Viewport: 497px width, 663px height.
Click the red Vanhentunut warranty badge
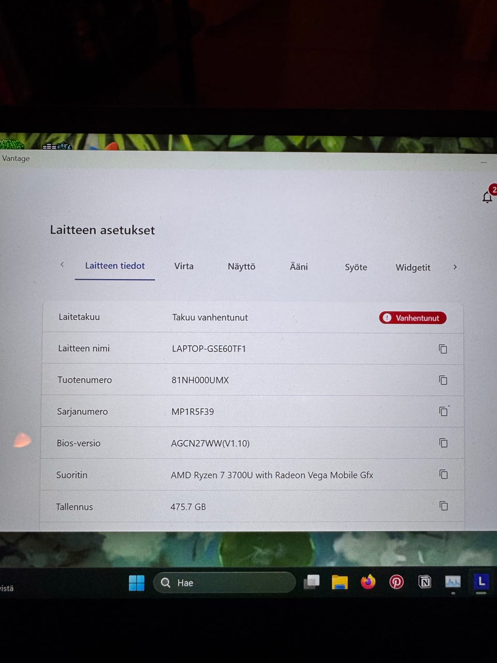[413, 318]
